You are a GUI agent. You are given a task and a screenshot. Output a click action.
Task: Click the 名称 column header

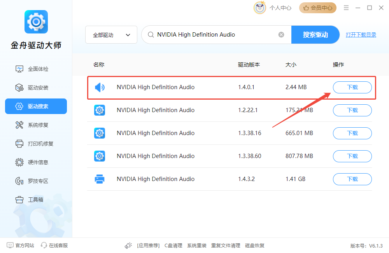pyautogui.click(x=99, y=65)
